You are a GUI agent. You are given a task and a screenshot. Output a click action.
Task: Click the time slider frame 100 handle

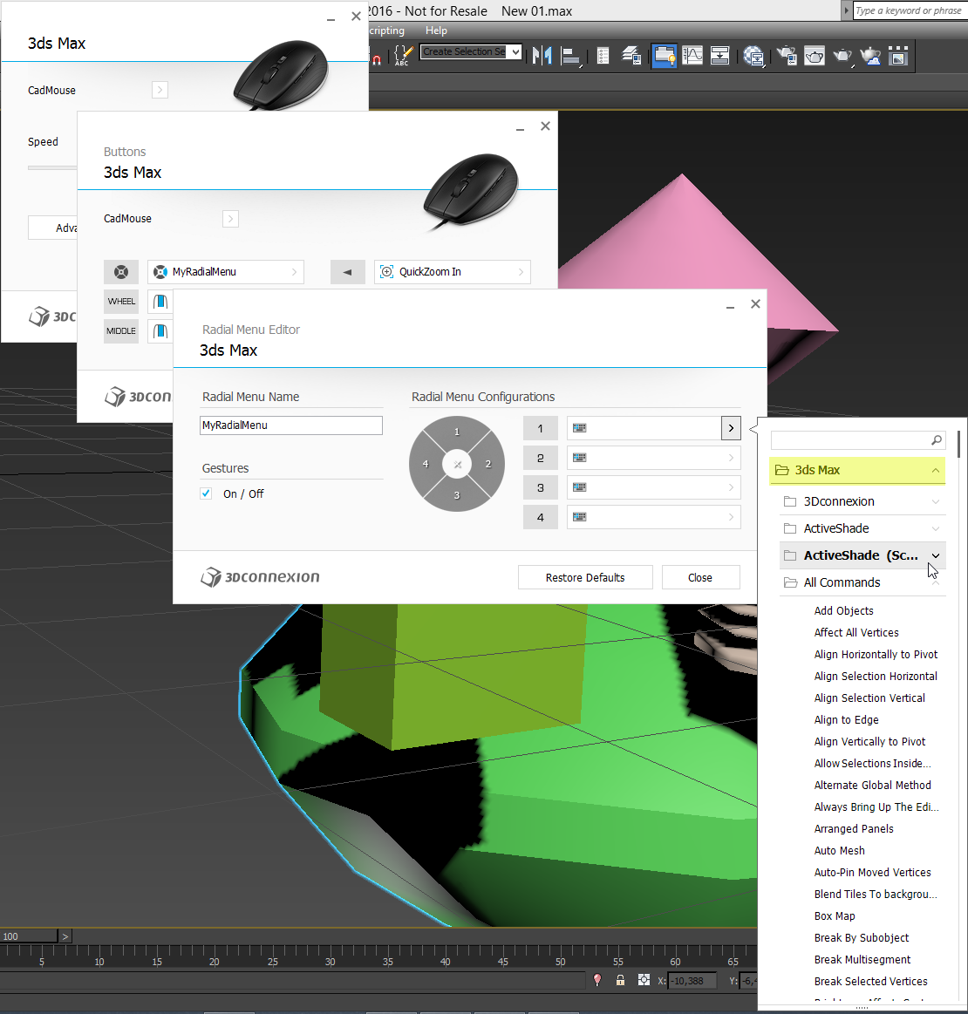coord(29,936)
